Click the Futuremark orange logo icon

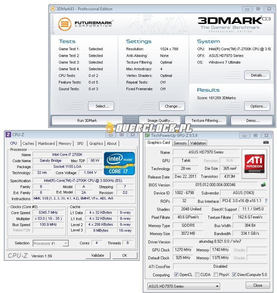pyautogui.click(x=65, y=24)
